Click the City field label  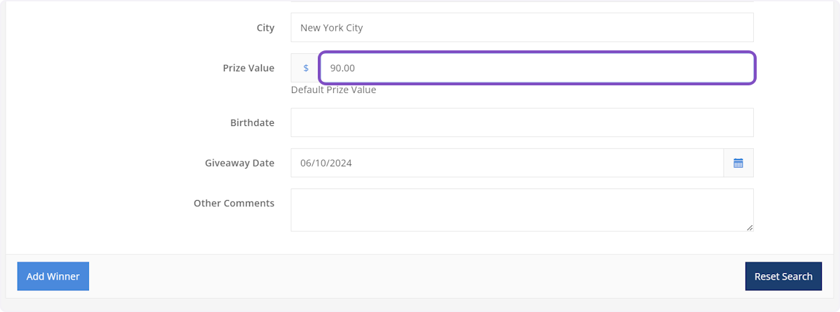coord(265,28)
